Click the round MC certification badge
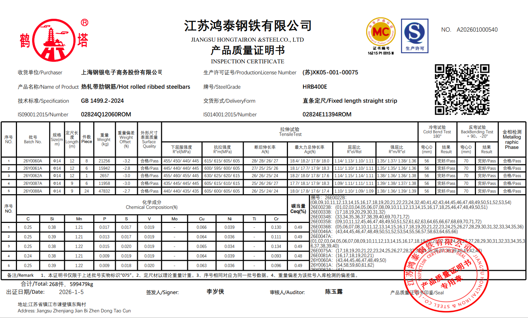528x318 pixels. tap(381, 32)
